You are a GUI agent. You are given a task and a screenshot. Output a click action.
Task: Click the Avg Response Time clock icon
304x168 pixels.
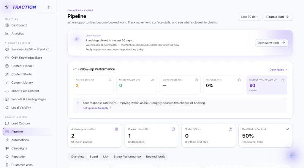(x=196, y=80)
